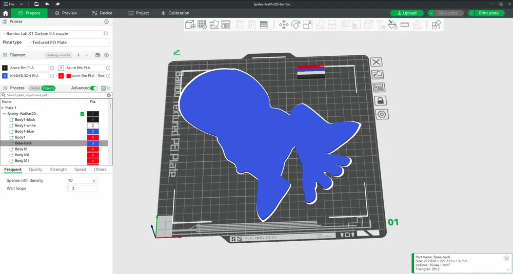
Task: Click filament 3 blue color swatch
Action: (5, 76)
